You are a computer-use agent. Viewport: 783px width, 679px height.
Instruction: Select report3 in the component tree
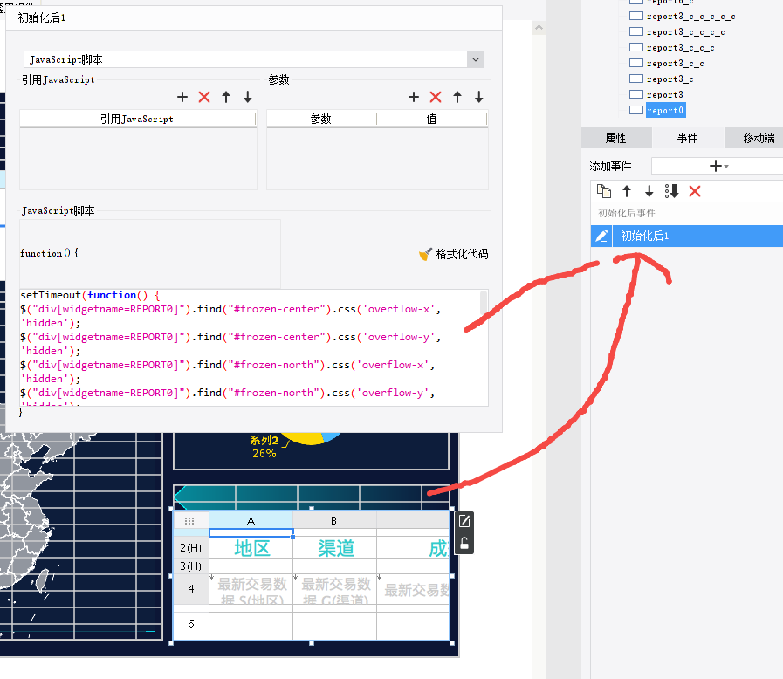pyautogui.click(x=664, y=95)
